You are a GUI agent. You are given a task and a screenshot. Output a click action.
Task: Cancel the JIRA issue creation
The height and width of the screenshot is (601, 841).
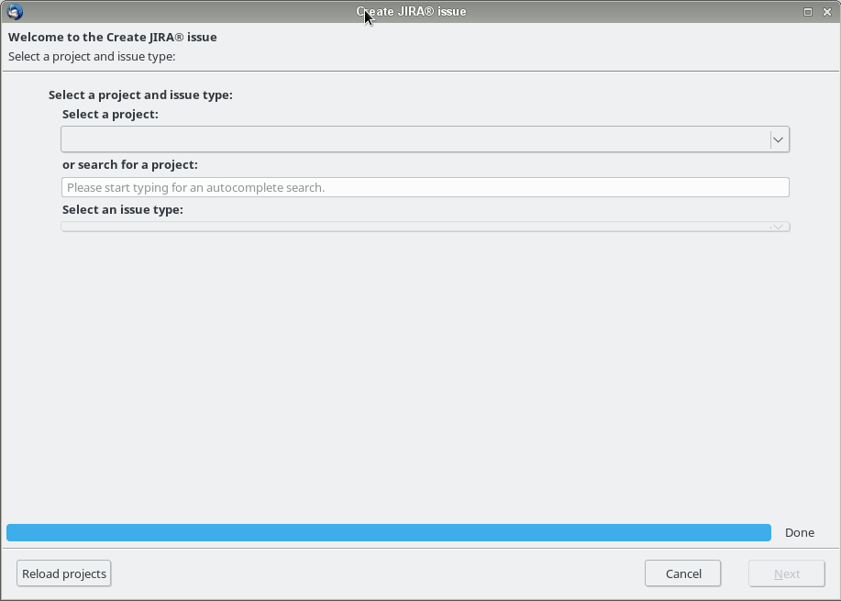coord(682,573)
